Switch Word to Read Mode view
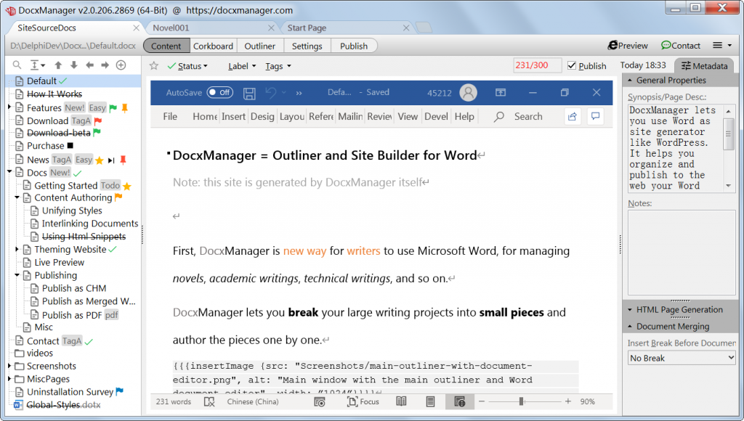This screenshot has height=421, width=744. pyautogui.click(x=401, y=401)
